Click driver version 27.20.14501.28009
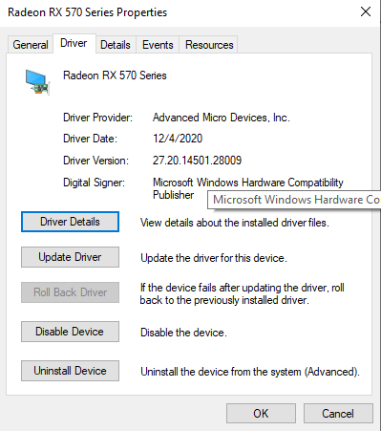This screenshot has height=431, width=381. coord(197,161)
